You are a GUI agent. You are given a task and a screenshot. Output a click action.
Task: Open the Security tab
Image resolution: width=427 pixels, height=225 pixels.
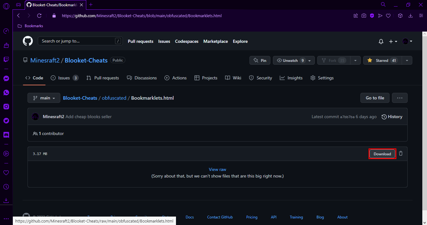260,78
